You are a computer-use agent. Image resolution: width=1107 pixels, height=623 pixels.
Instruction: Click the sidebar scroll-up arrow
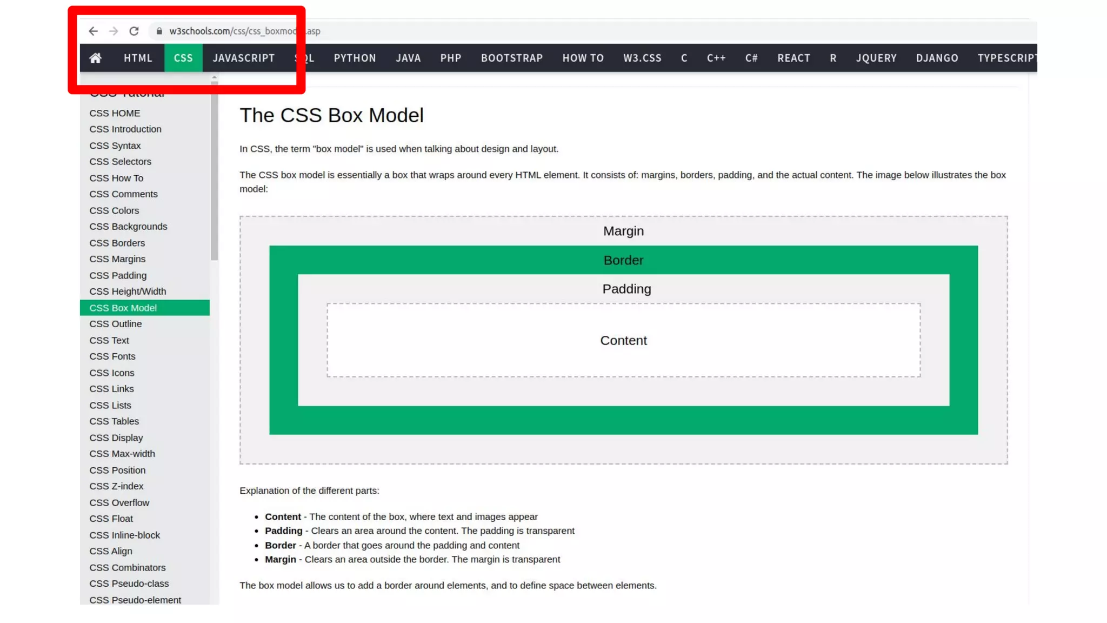point(215,78)
